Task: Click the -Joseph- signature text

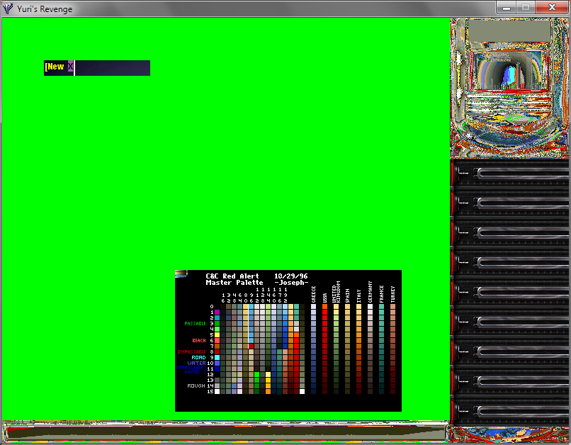Action: coord(292,282)
